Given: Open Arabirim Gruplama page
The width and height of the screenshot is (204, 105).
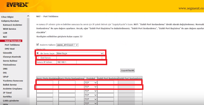Looking at the screenshot, I should click(x=13, y=89).
